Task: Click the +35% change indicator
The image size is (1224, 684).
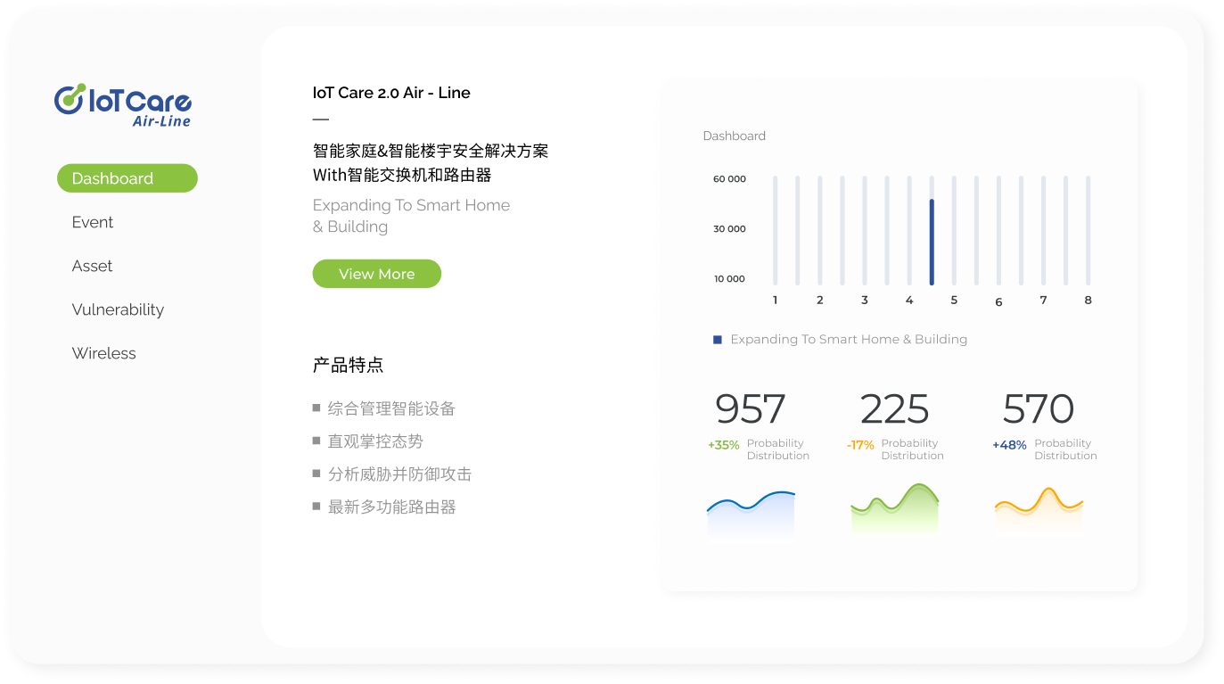Action: click(x=724, y=445)
